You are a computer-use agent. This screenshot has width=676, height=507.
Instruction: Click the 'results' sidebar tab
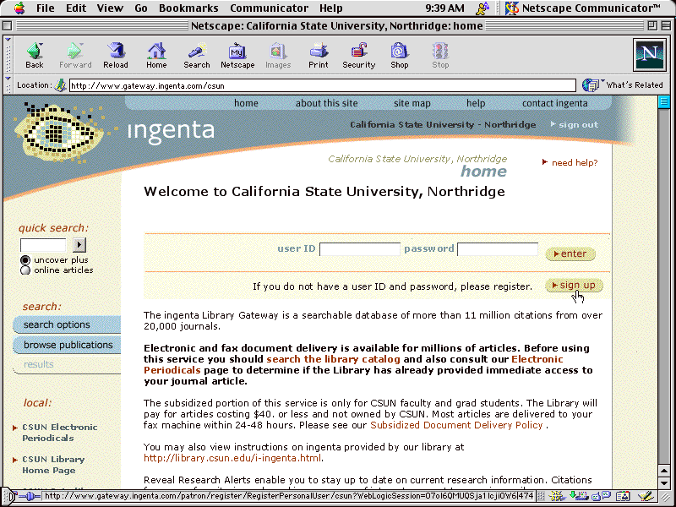67,365
